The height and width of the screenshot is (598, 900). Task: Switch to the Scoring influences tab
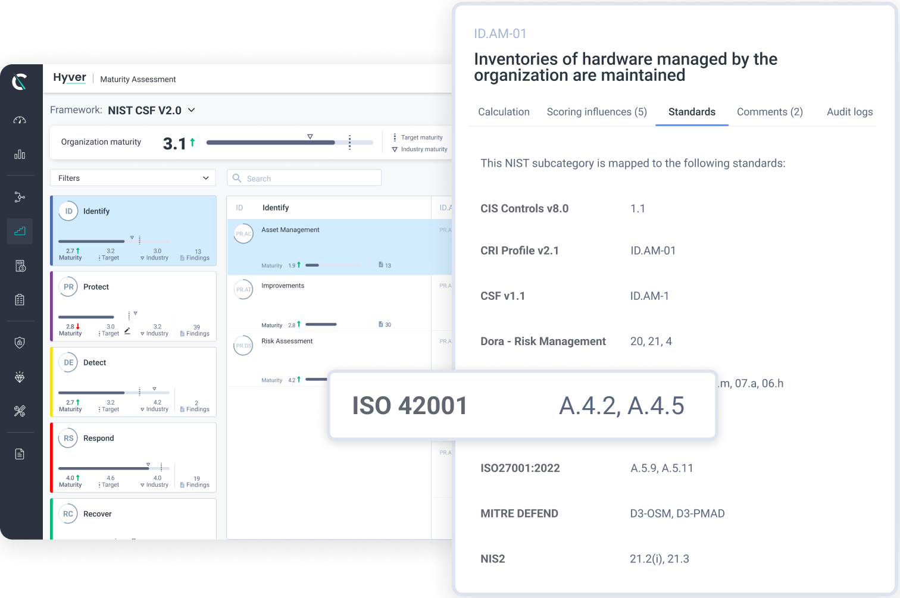click(596, 112)
